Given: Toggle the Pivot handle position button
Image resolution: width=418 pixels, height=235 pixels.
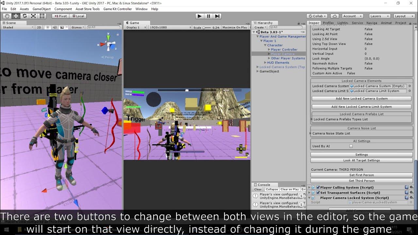Looking at the screenshot, I should pos(60,16).
